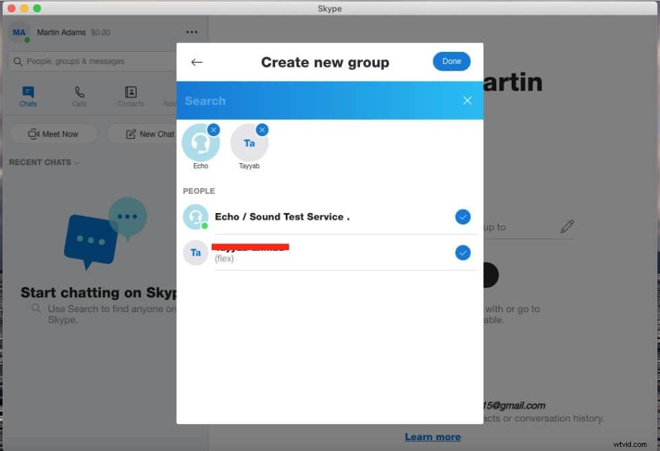Remove Echo from selected group members
660x451 pixels.
[x=214, y=129]
